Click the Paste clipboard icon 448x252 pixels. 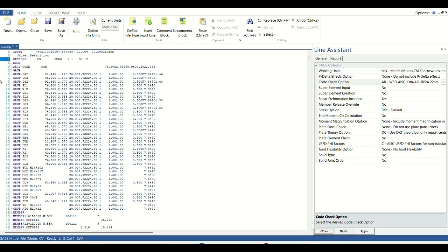click(x=203, y=22)
